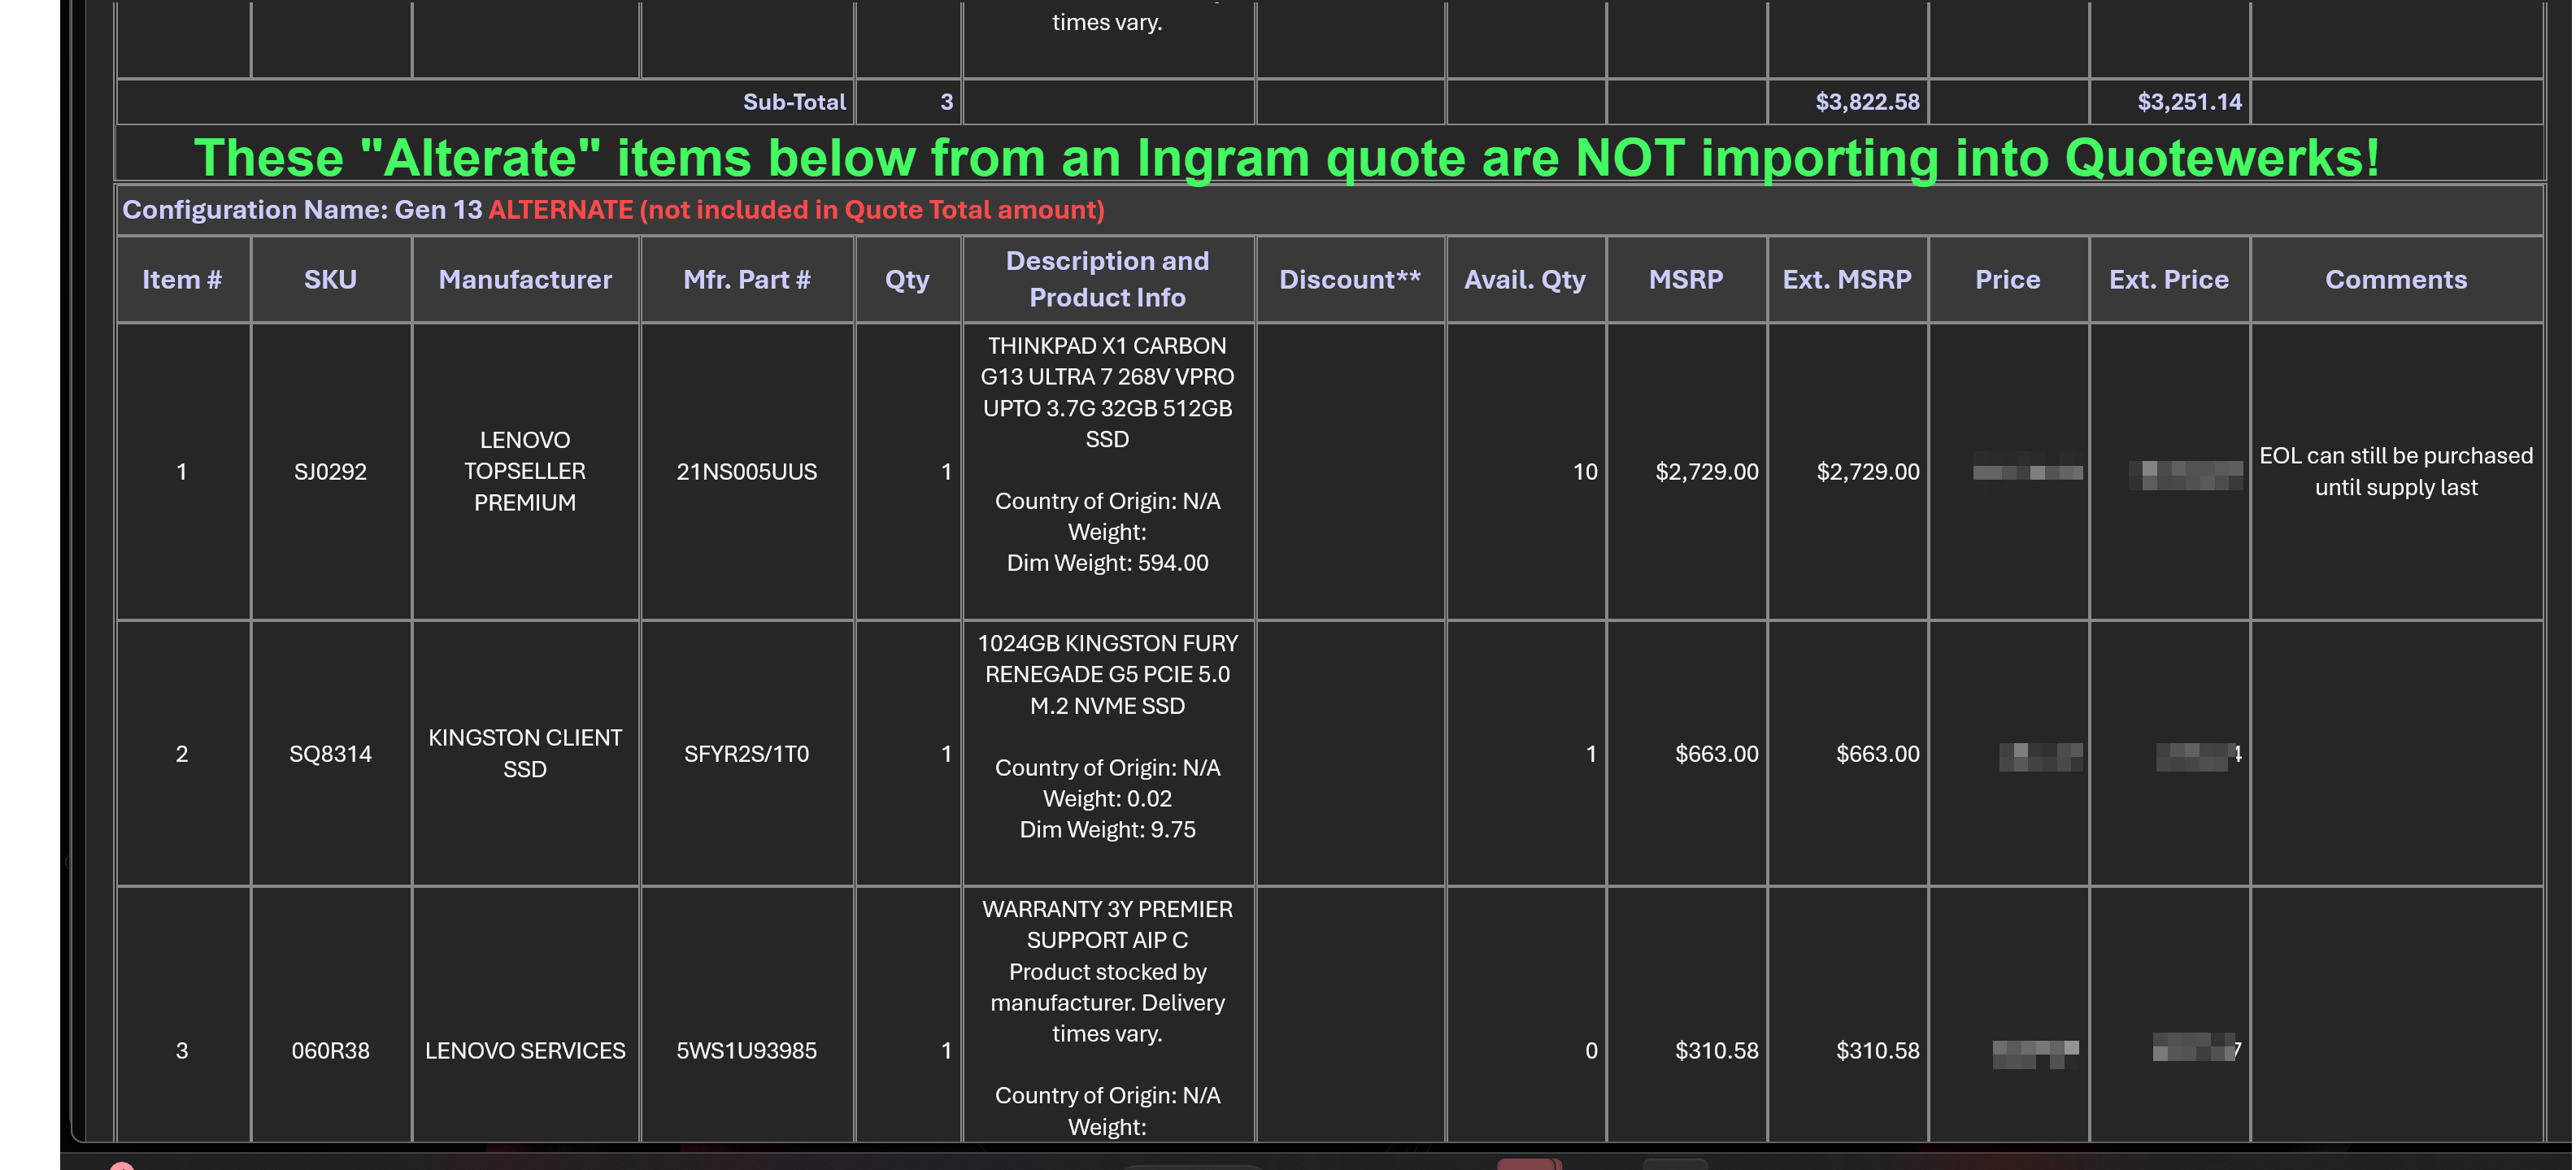Click the "Item #" column header
This screenshot has width=2576, height=1170.
pyautogui.click(x=182, y=279)
